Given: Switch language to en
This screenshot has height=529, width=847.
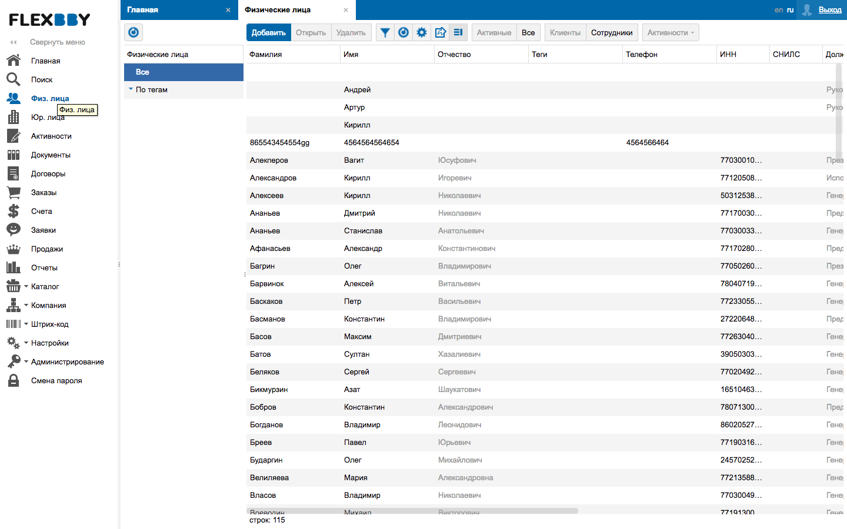Looking at the screenshot, I should (779, 10).
